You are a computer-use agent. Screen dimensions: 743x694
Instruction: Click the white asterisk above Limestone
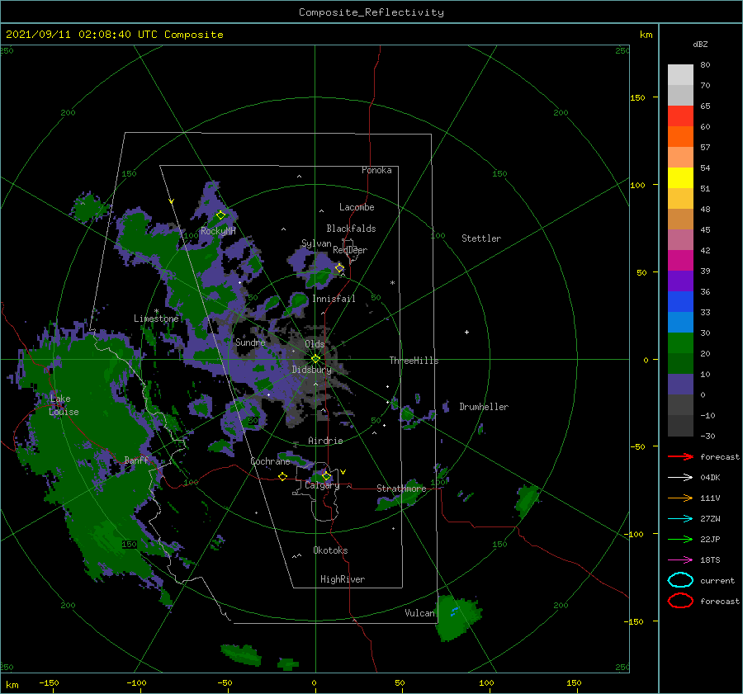pyautogui.click(x=156, y=311)
